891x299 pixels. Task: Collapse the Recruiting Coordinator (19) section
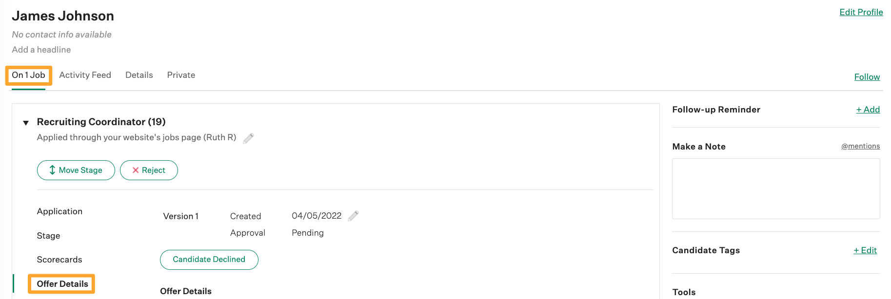26,123
